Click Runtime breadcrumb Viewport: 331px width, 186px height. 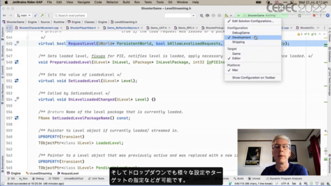[x=58, y=22]
